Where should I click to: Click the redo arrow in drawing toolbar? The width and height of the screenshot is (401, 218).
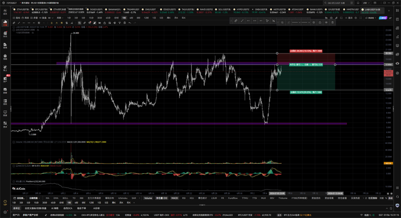point(135,23)
